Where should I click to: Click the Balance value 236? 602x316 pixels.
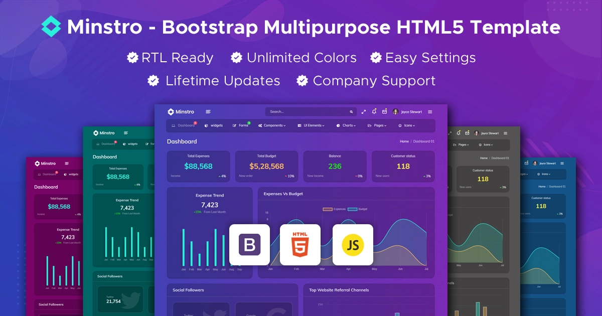[335, 167]
